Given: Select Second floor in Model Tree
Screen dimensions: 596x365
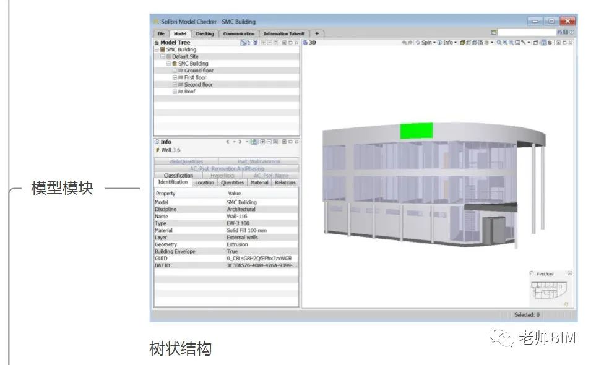Looking at the screenshot, I should pyautogui.click(x=199, y=85).
